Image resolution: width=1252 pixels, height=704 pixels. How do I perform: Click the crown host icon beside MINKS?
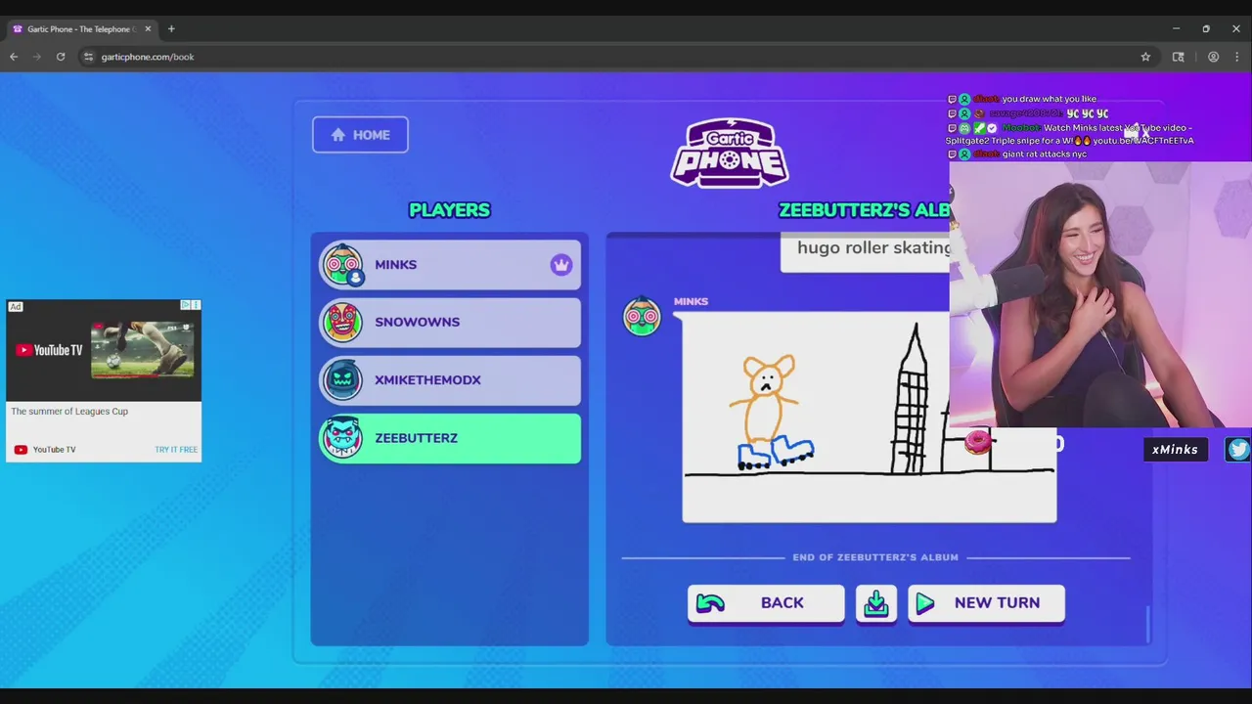point(560,265)
